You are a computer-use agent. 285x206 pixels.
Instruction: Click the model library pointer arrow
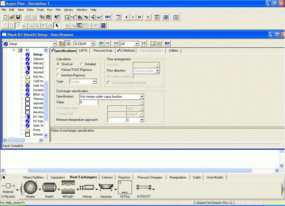pos(4,177)
